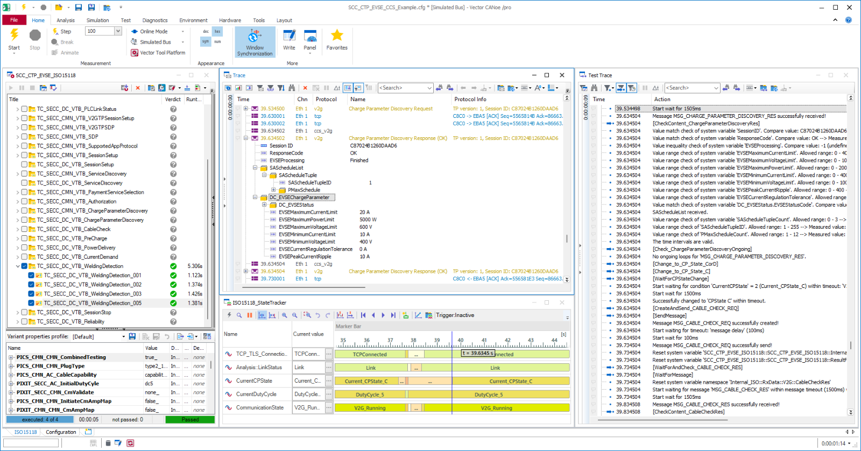The image size is (861, 451).
Task: Switch to Diagnostics ribbon tab
Action: [x=155, y=20]
